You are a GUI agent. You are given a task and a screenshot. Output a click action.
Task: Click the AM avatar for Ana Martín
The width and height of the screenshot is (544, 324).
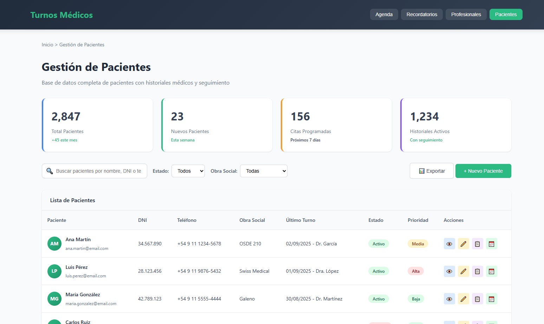click(54, 244)
